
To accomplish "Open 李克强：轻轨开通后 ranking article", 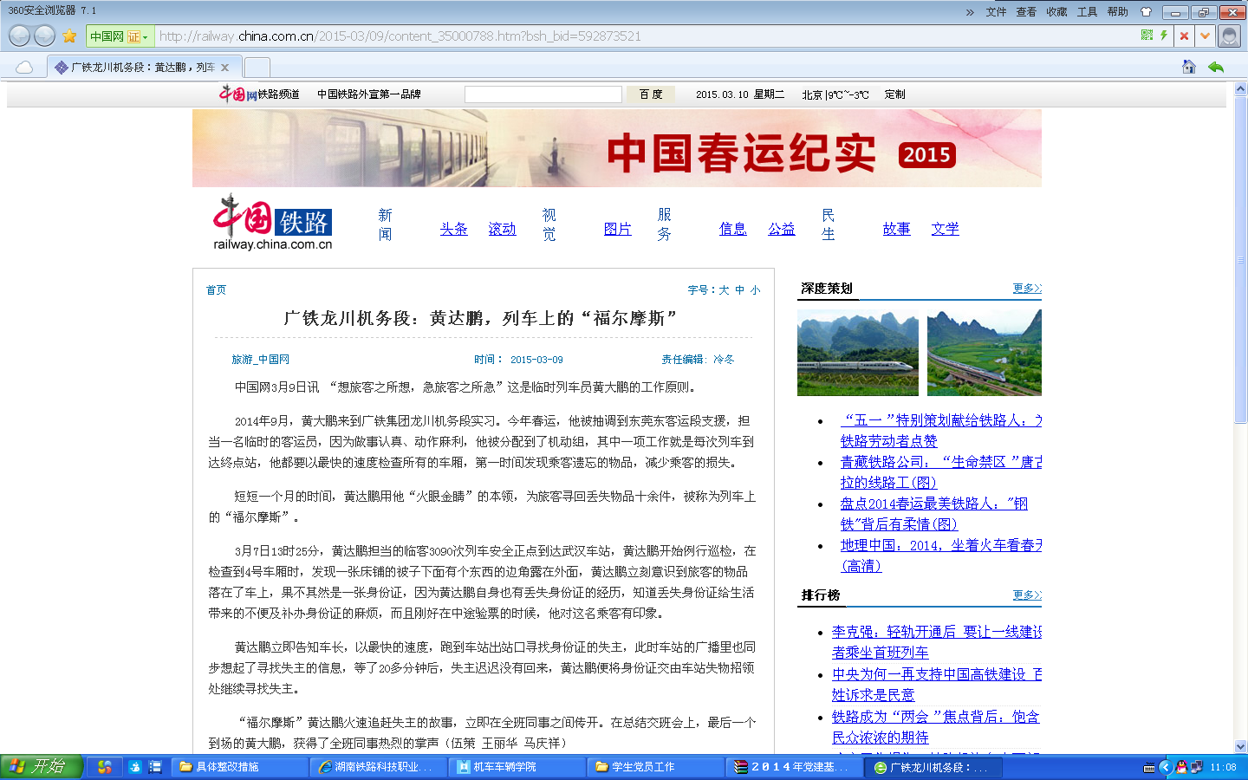I will [937, 642].
